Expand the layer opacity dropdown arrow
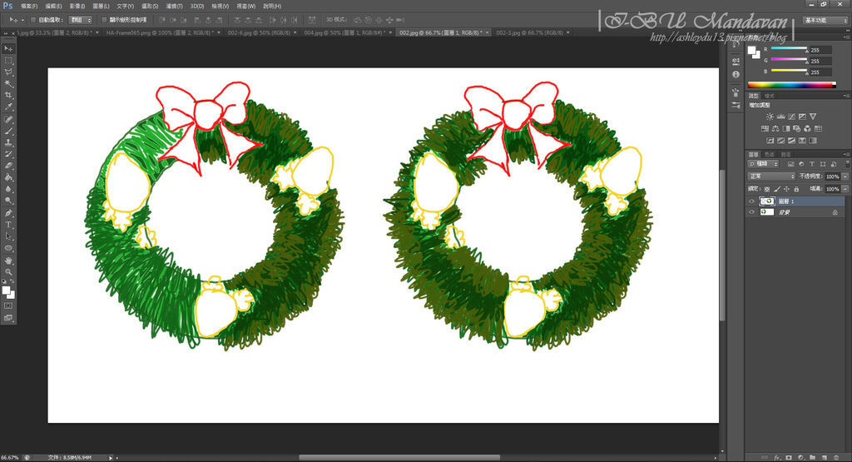The height and width of the screenshot is (462, 852). [845, 177]
